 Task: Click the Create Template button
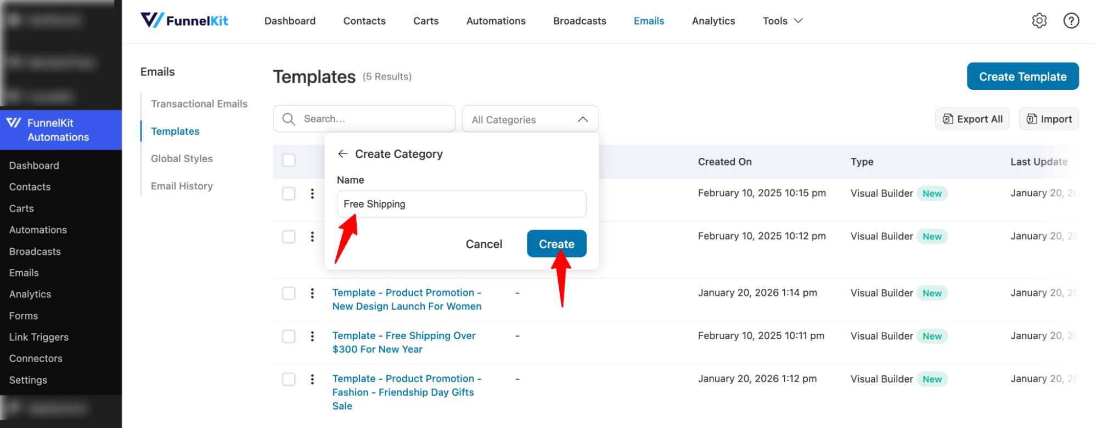tap(1022, 77)
